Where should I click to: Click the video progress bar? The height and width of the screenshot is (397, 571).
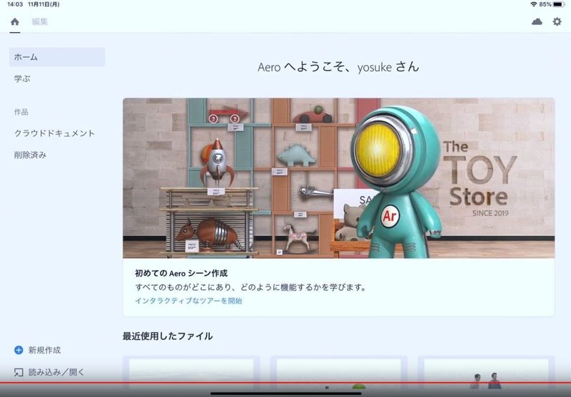(285, 383)
